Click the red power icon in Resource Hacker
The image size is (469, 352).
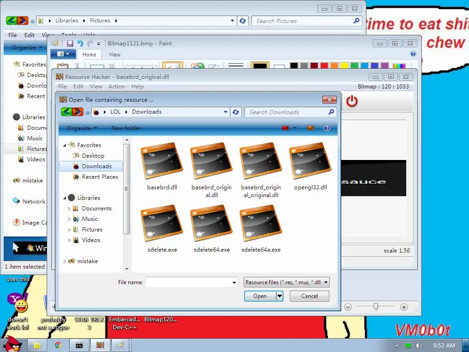click(x=352, y=101)
